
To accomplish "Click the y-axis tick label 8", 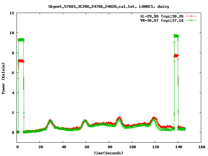I will (x=13, y=53).
